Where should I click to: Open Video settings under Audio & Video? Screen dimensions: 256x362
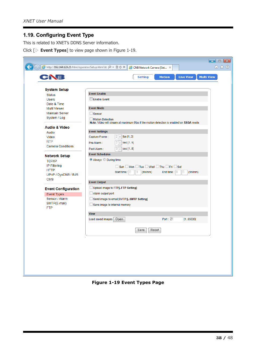pos(50,137)
